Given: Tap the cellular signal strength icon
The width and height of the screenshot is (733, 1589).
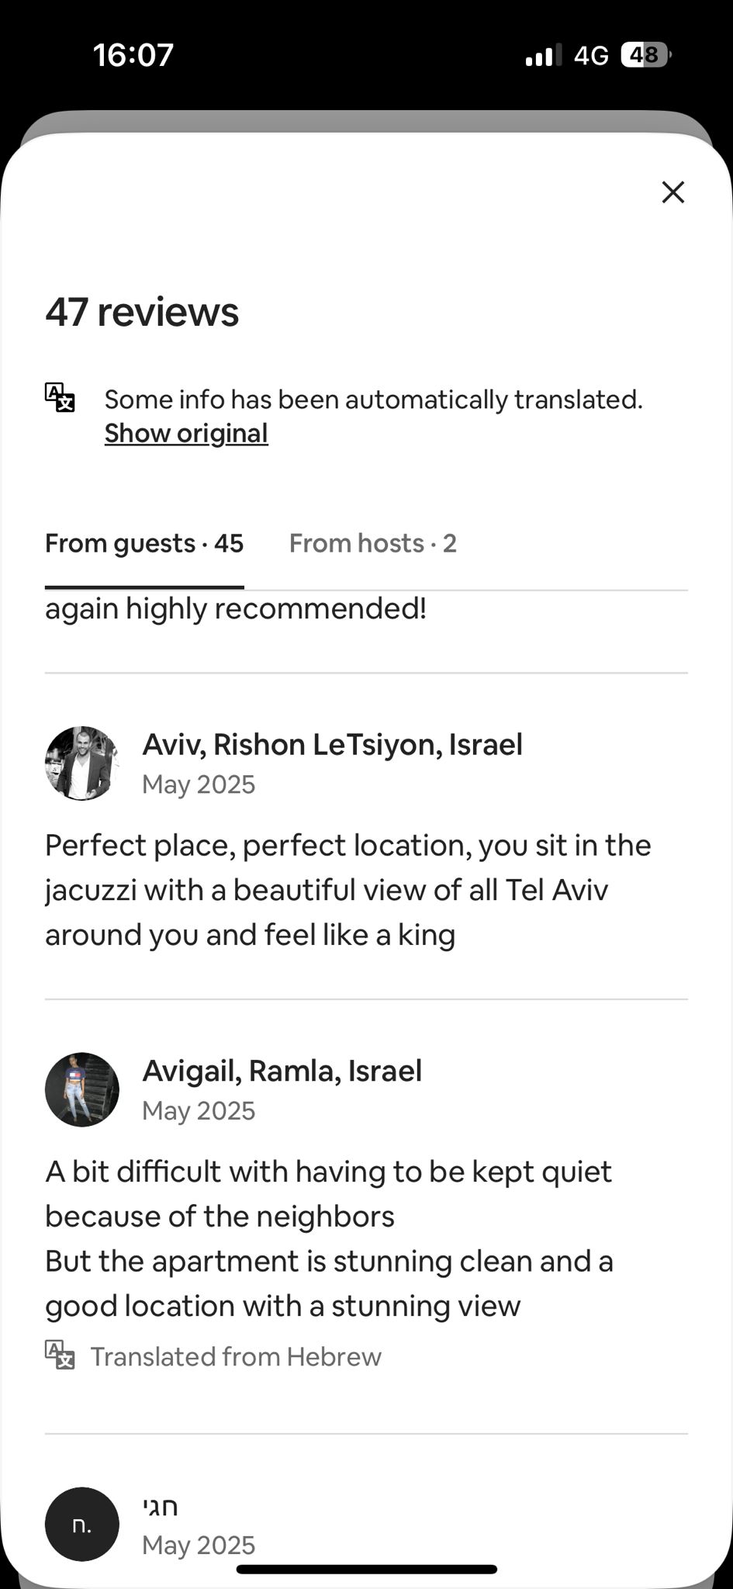Looking at the screenshot, I should pyautogui.click(x=542, y=56).
